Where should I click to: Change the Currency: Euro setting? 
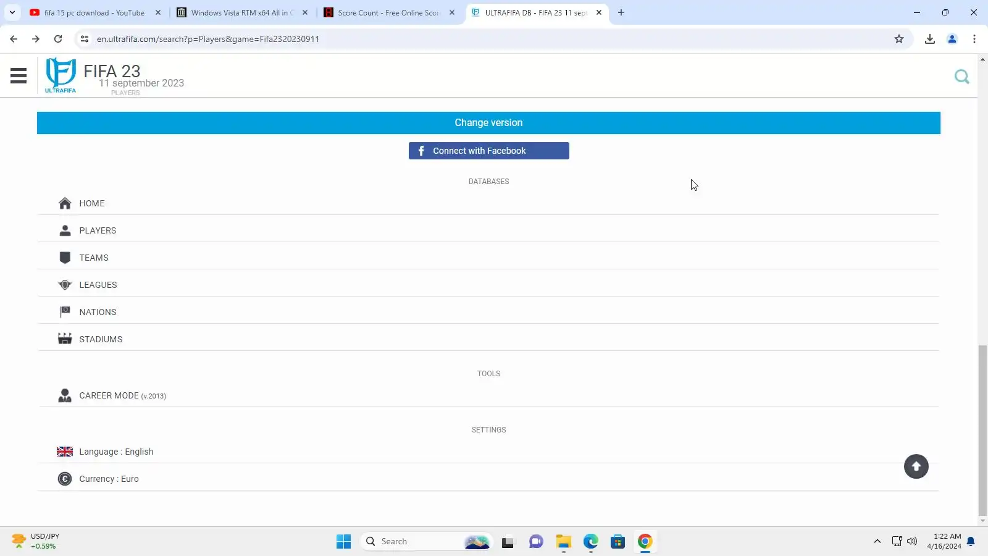point(488,479)
